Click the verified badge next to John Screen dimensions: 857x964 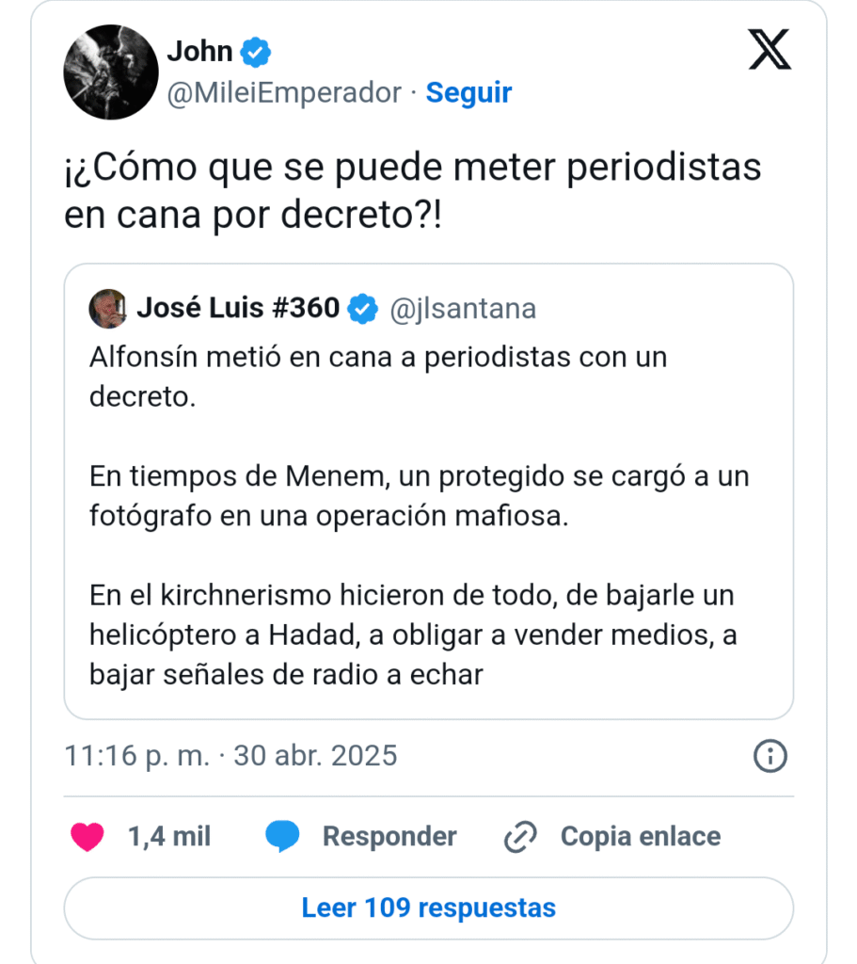pyautogui.click(x=255, y=54)
